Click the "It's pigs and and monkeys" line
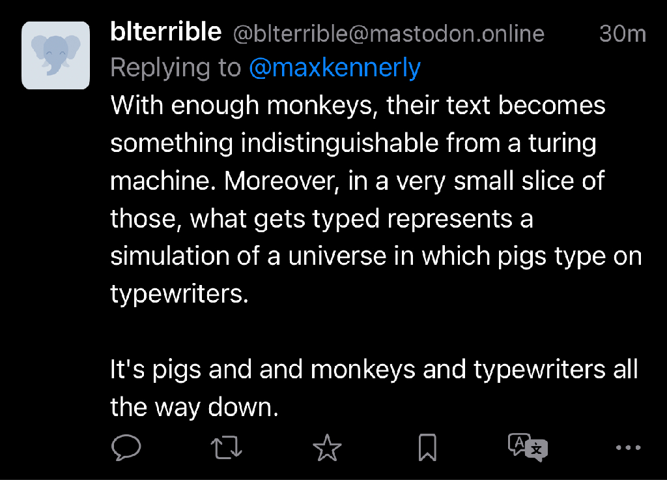The width and height of the screenshot is (667, 480). [x=374, y=369]
